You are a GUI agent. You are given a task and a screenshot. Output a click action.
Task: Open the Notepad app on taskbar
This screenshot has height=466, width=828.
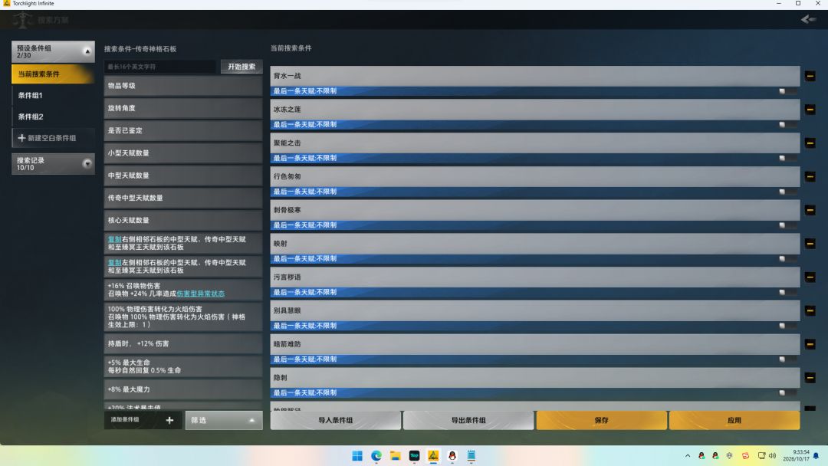(471, 455)
